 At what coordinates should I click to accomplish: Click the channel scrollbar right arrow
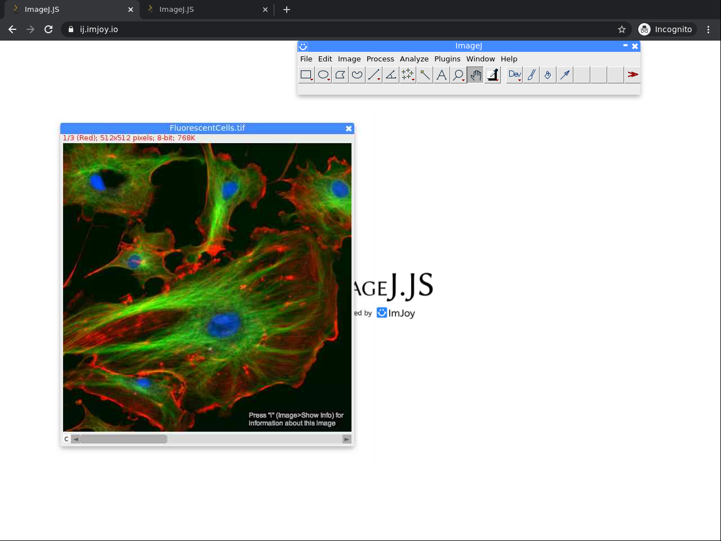346,439
